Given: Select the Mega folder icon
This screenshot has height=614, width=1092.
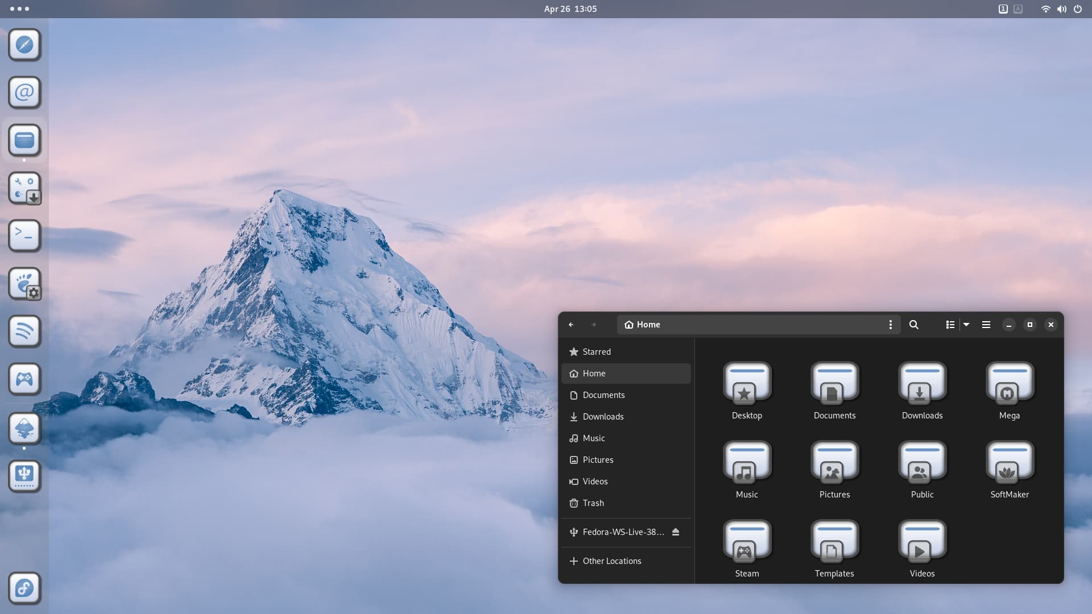Looking at the screenshot, I should pyautogui.click(x=1009, y=383).
